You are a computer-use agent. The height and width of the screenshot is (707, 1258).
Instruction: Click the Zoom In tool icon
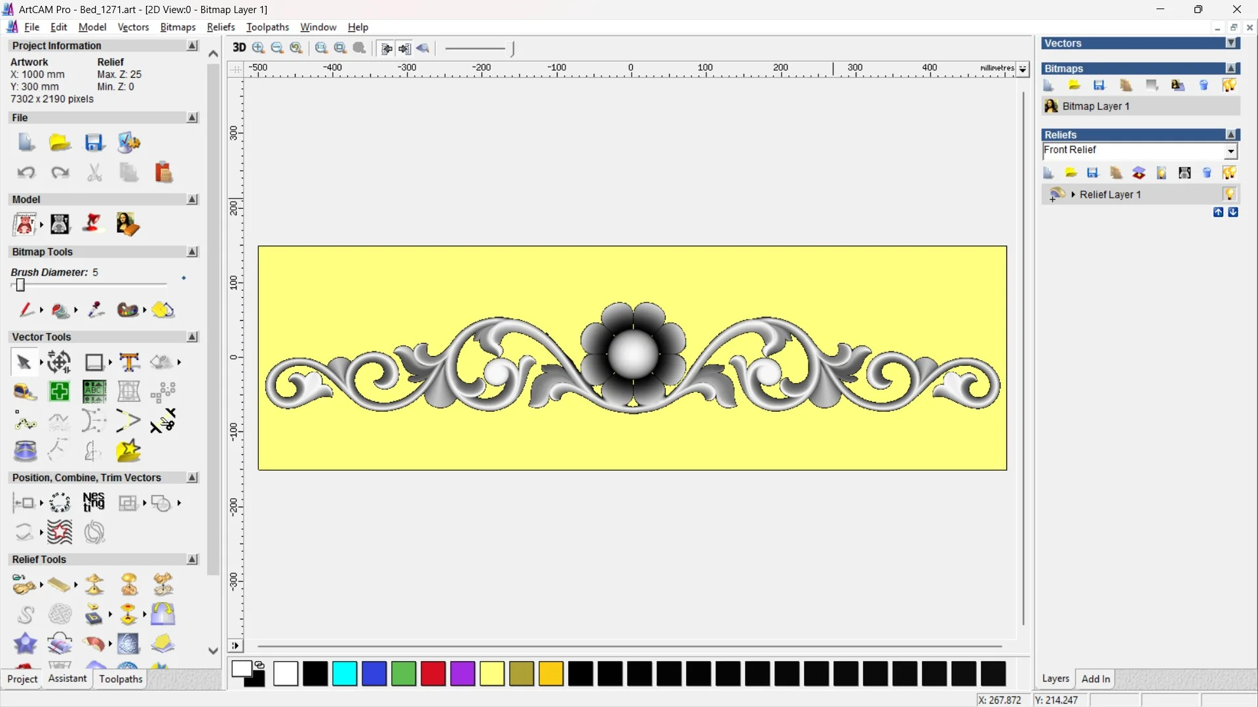(258, 48)
